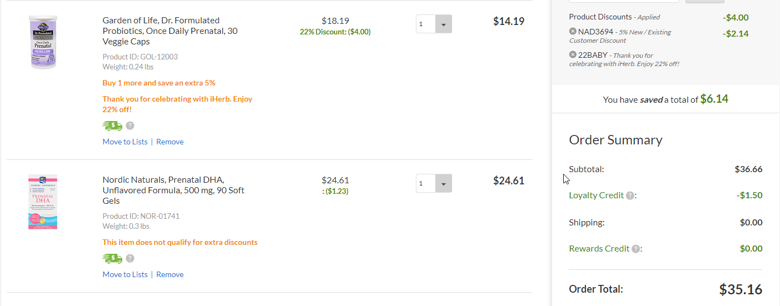Click the Rewards Credit help icon

[x=635, y=249]
